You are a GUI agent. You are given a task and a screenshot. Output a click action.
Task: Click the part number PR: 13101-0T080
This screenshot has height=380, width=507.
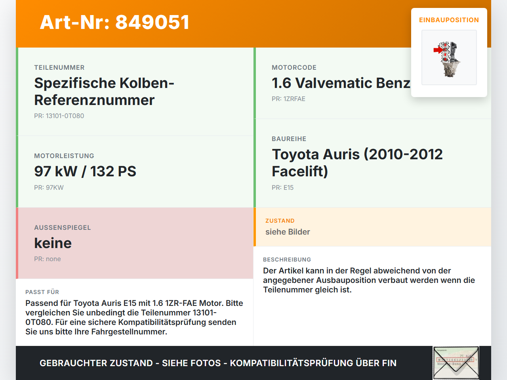click(59, 116)
